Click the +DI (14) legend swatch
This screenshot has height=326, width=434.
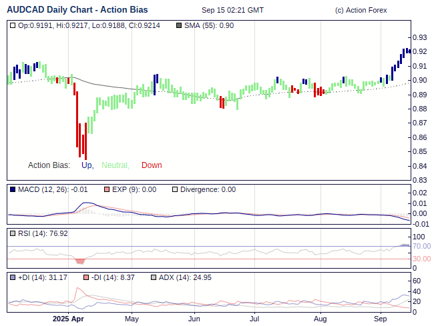click(x=13, y=277)
